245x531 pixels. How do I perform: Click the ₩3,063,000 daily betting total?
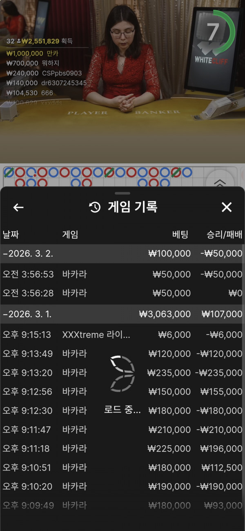click(x=165, y=314)
